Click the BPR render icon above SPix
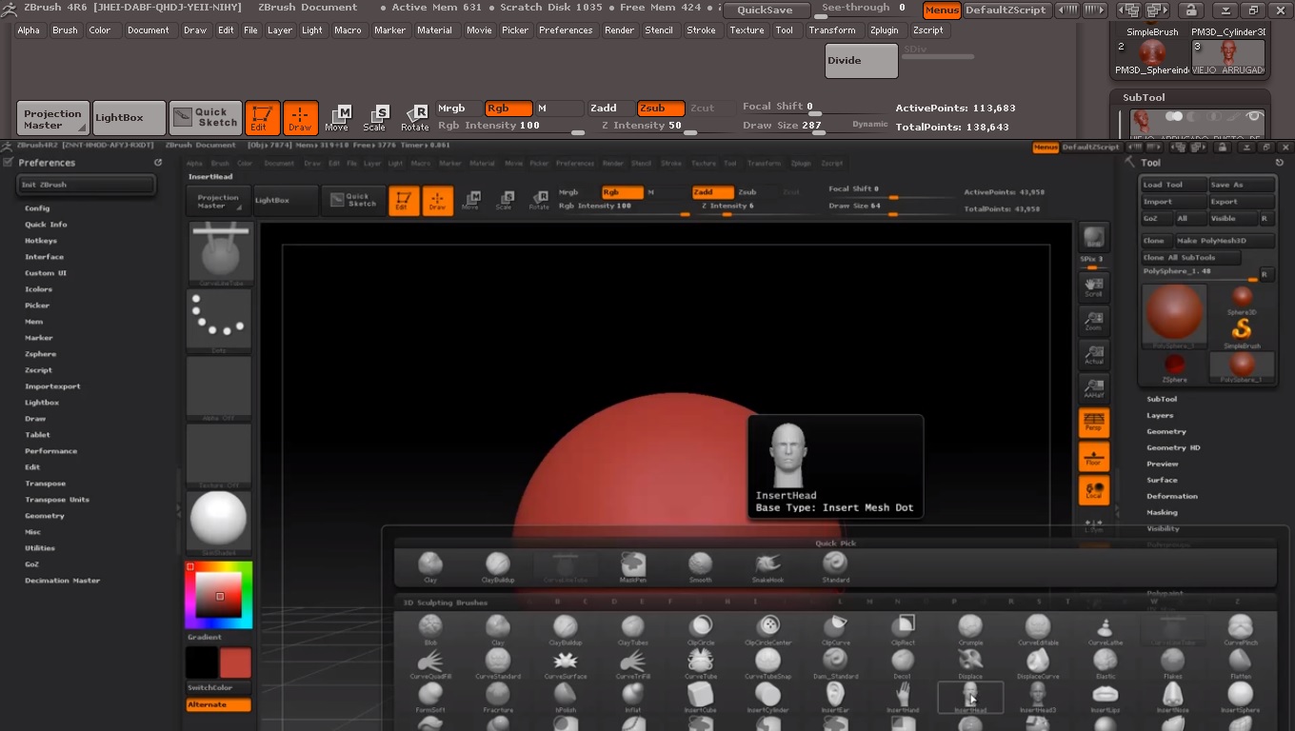 click(1093, 237)
